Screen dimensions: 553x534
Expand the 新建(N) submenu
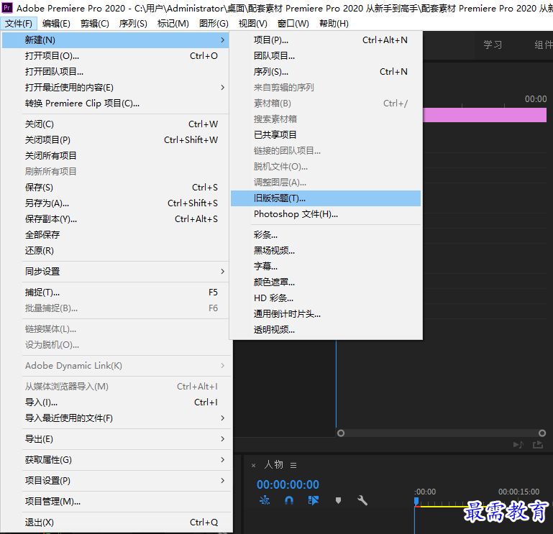115,40
